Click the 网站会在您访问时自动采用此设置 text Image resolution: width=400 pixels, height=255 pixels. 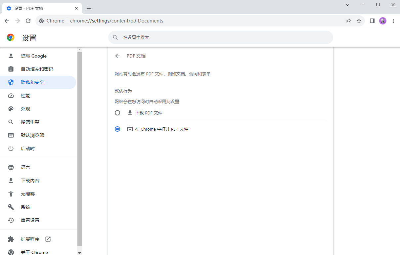pyautogui.click(x=147, y=102)
